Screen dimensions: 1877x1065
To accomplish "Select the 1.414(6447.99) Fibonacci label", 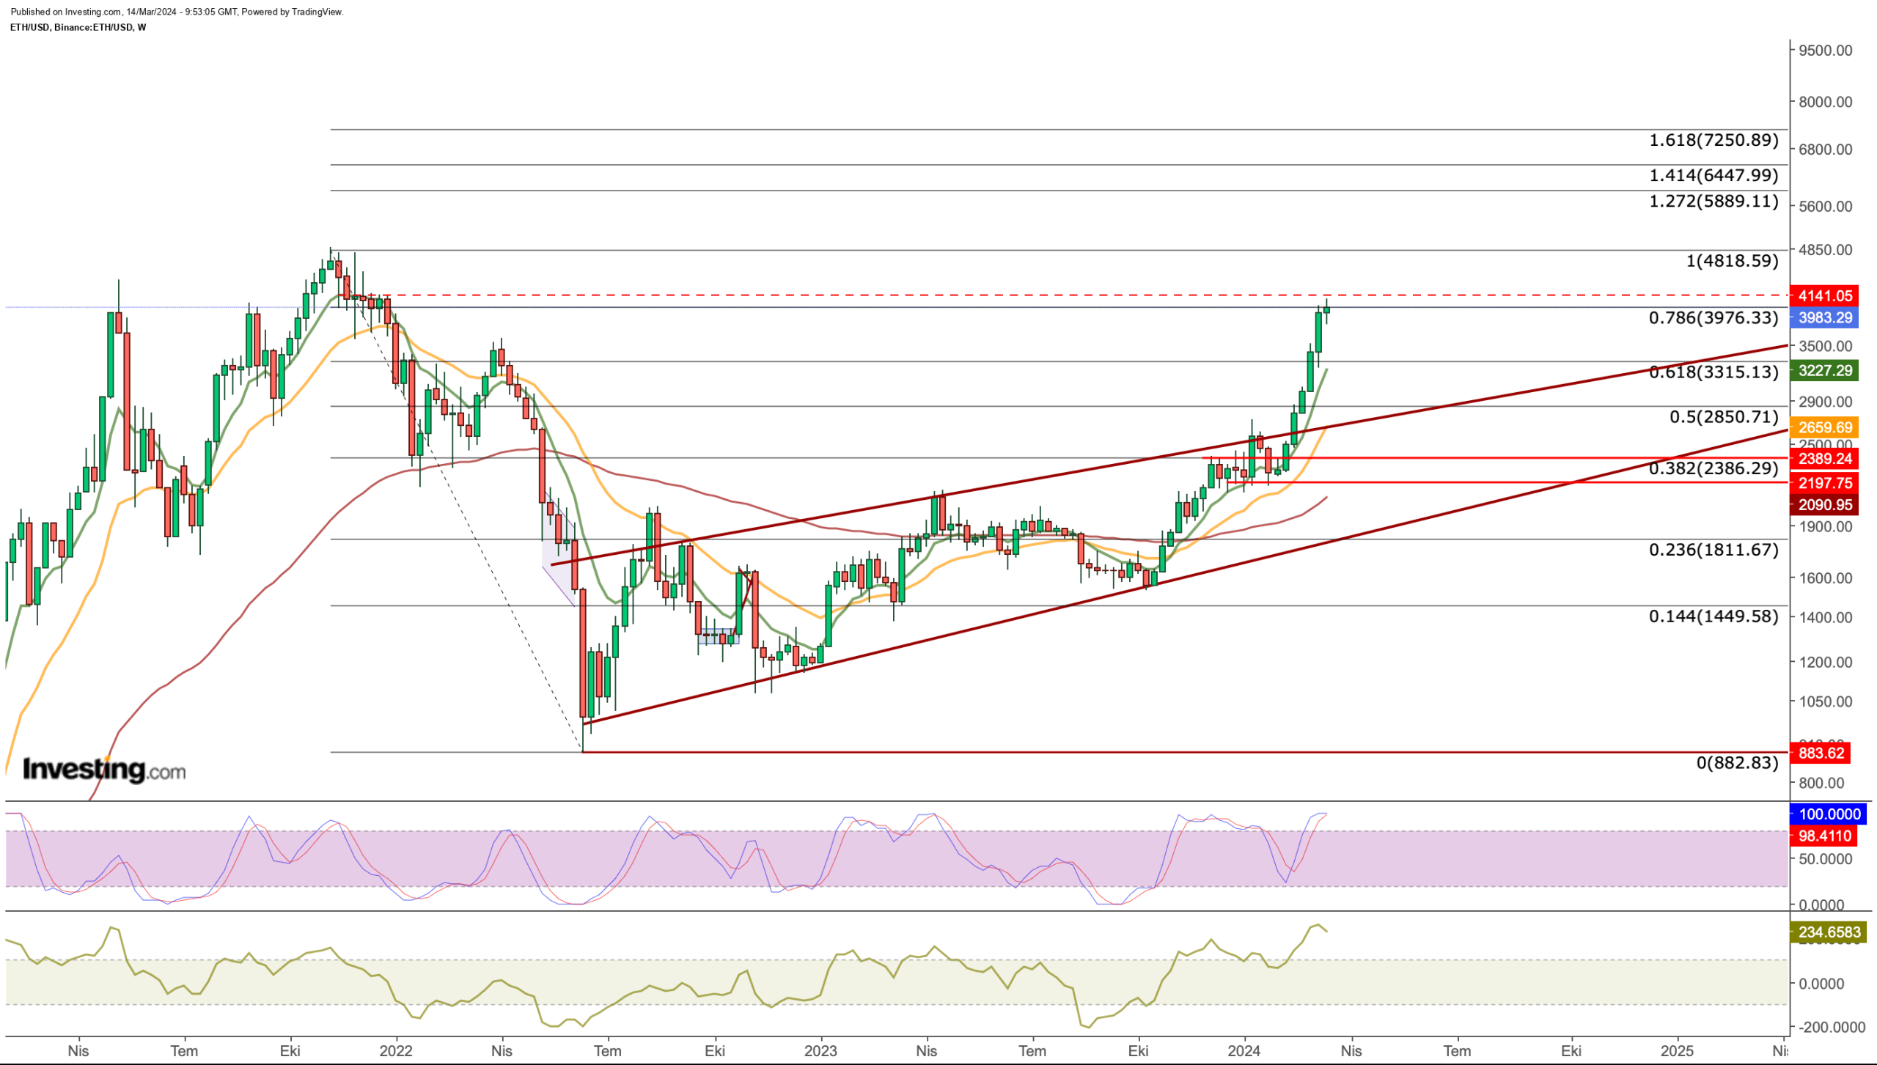I will click(1713, 175).
